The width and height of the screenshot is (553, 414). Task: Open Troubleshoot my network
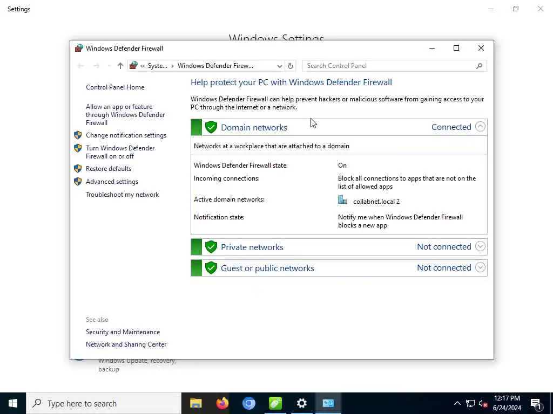[123, 195]
